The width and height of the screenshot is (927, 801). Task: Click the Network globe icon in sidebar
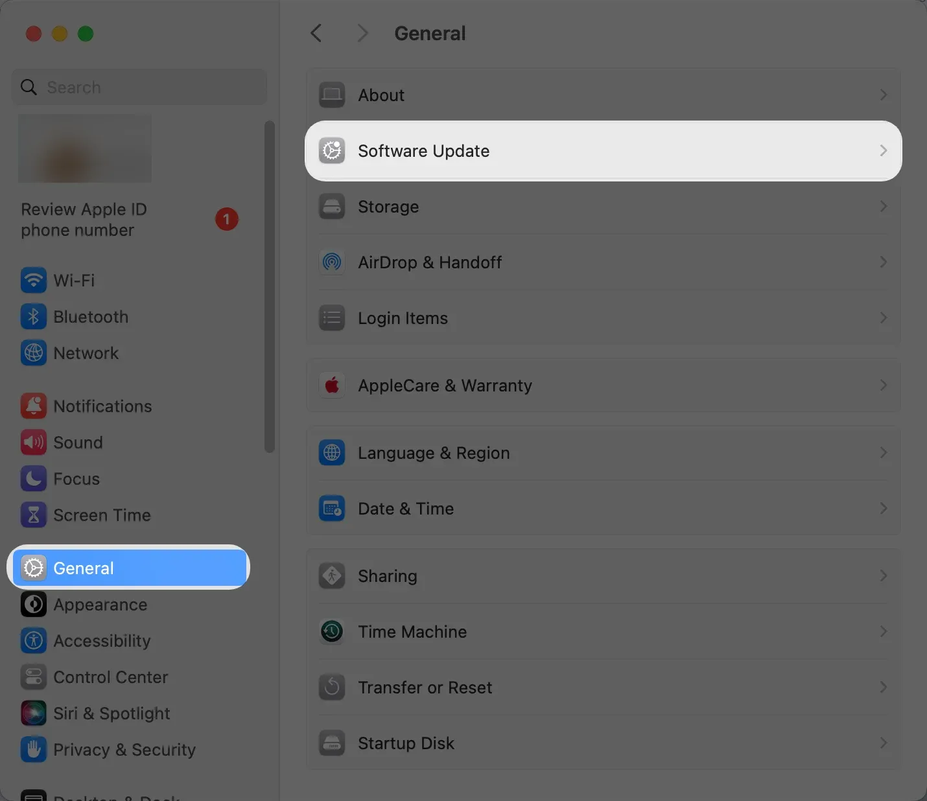[x=34, y=353]
